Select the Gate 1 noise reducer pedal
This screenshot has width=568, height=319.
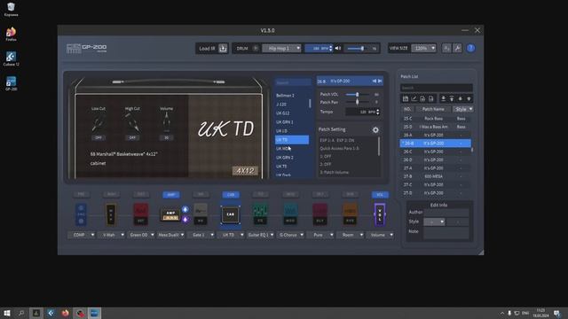coord(201,214)
